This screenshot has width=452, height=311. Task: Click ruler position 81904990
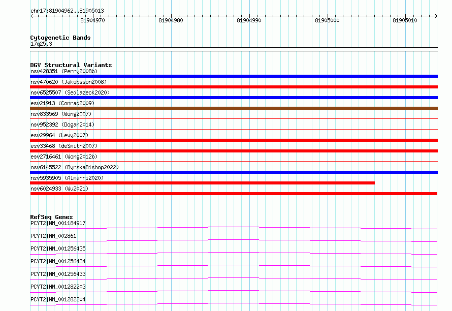[x=249, y=20]
